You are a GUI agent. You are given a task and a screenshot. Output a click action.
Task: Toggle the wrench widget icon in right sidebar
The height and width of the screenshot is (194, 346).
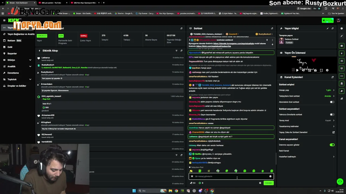click(x=342, y=91)
